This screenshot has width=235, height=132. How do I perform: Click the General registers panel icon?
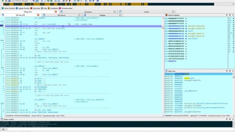coord(166,15)
